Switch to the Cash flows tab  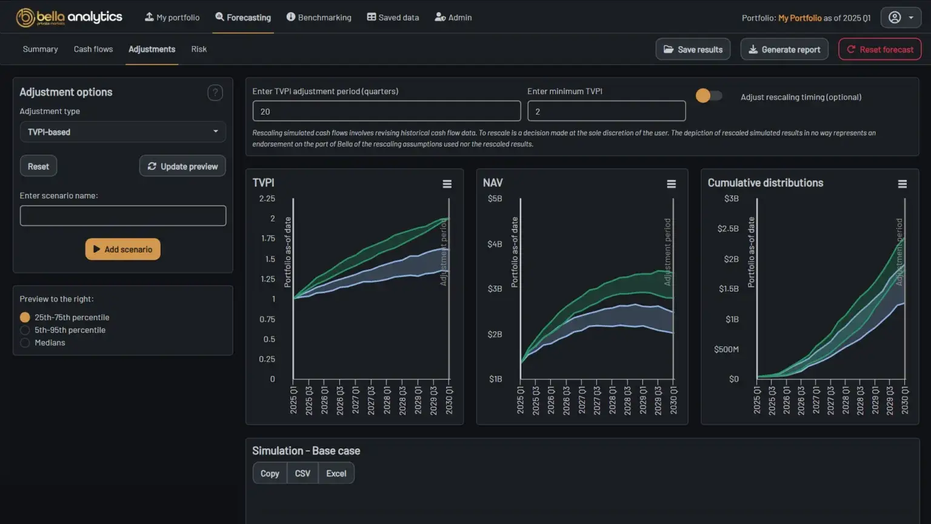click(93, 49)
